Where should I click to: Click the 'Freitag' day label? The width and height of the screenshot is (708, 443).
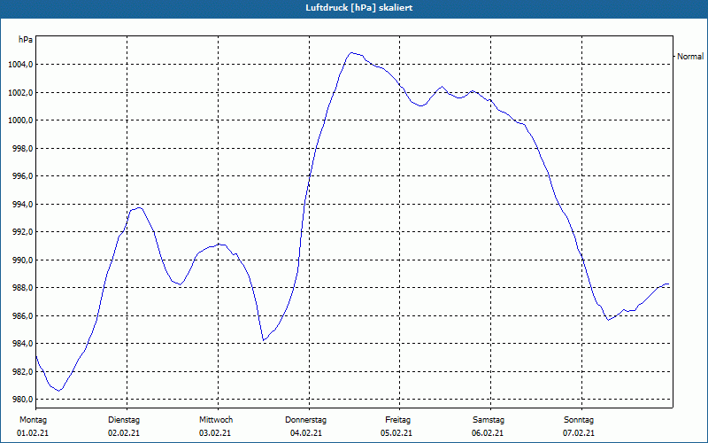point(397,420)
